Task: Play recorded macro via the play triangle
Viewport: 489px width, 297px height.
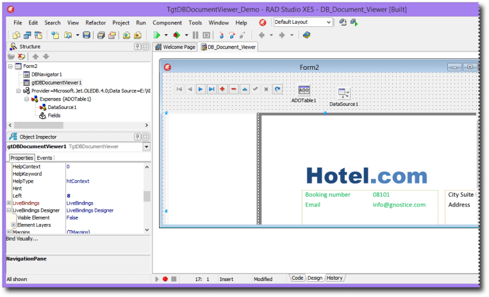Action: point(157,279)
